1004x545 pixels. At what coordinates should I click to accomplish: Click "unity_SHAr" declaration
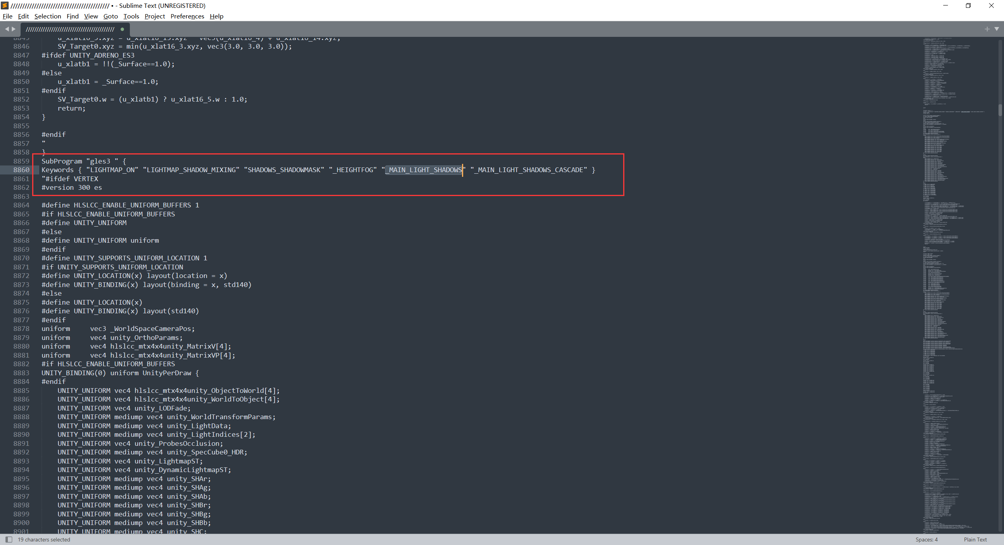click(134, 479)
